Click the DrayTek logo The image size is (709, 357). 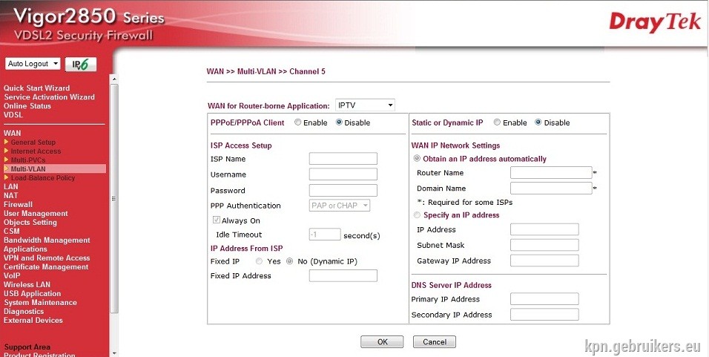coord(654,22)
